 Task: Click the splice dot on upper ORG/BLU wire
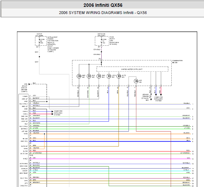[101, 52]
